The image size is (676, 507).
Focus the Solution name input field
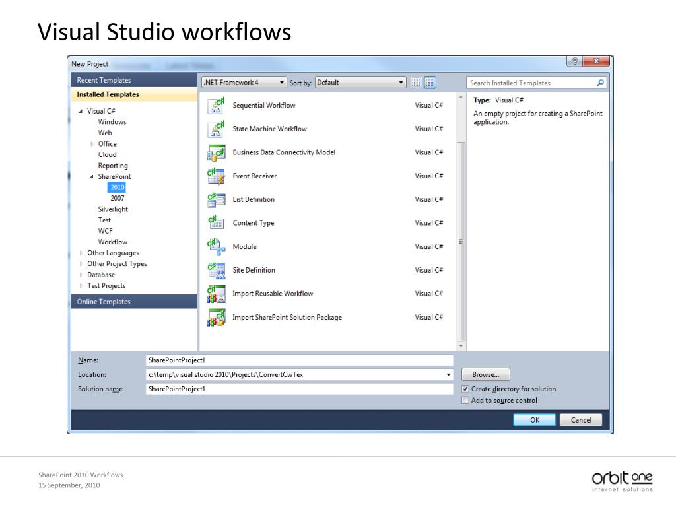point(300,389)
